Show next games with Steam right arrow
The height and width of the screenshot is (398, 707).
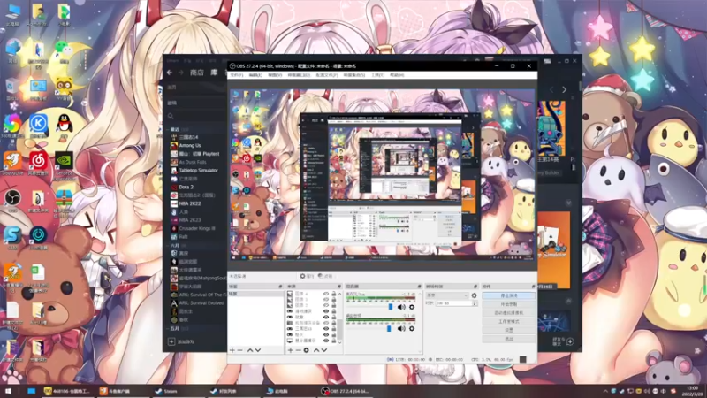[x=564, y=90]
